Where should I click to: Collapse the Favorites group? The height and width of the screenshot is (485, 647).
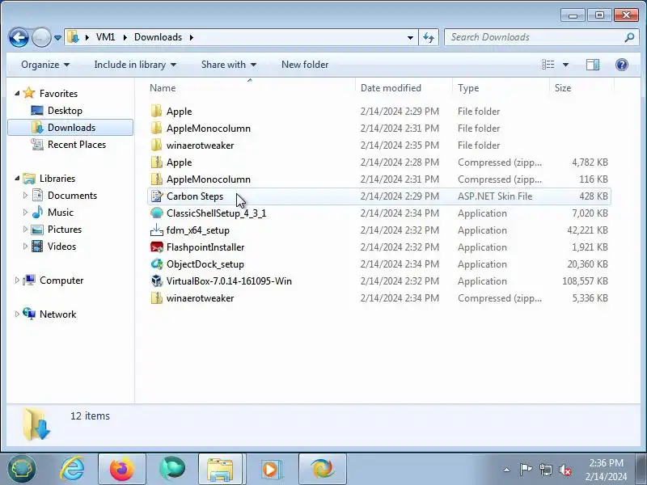(x=17, y=94)
